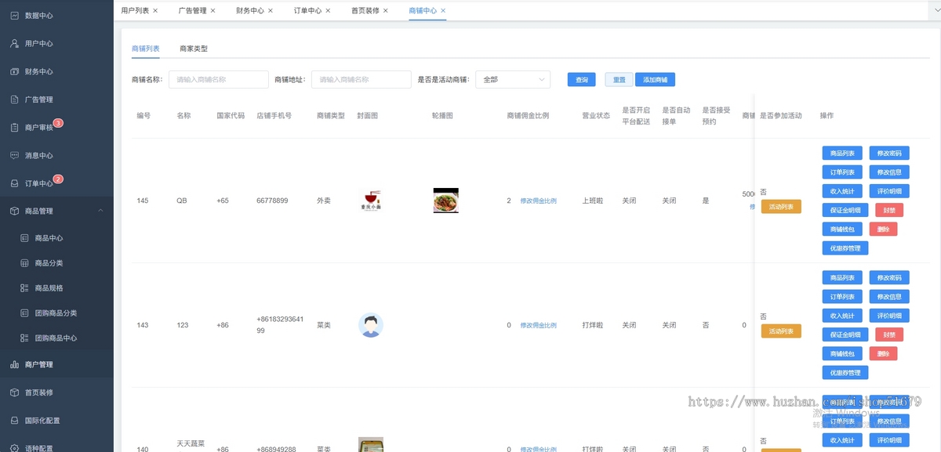
Task: Click 商铺钱包 button for shop QB
Action: point(843,230)
